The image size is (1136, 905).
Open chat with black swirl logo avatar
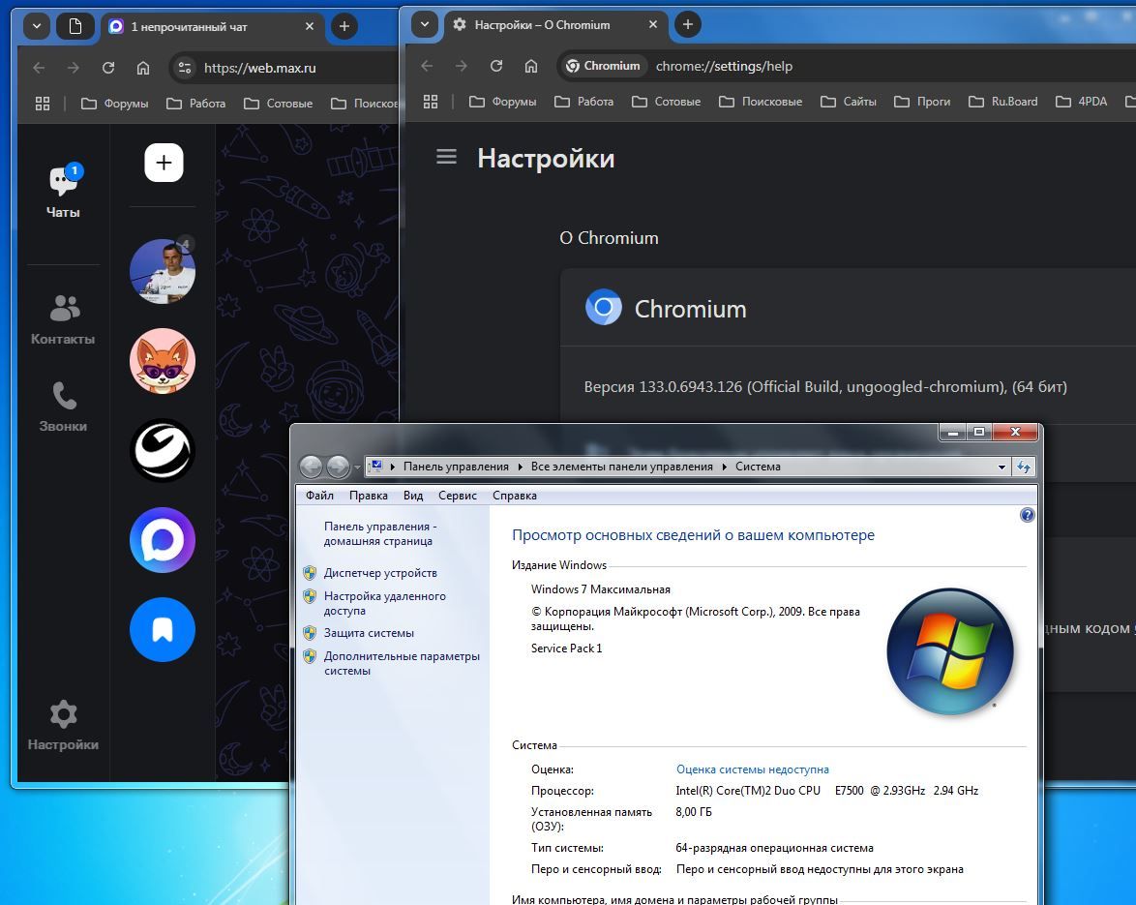163,450
